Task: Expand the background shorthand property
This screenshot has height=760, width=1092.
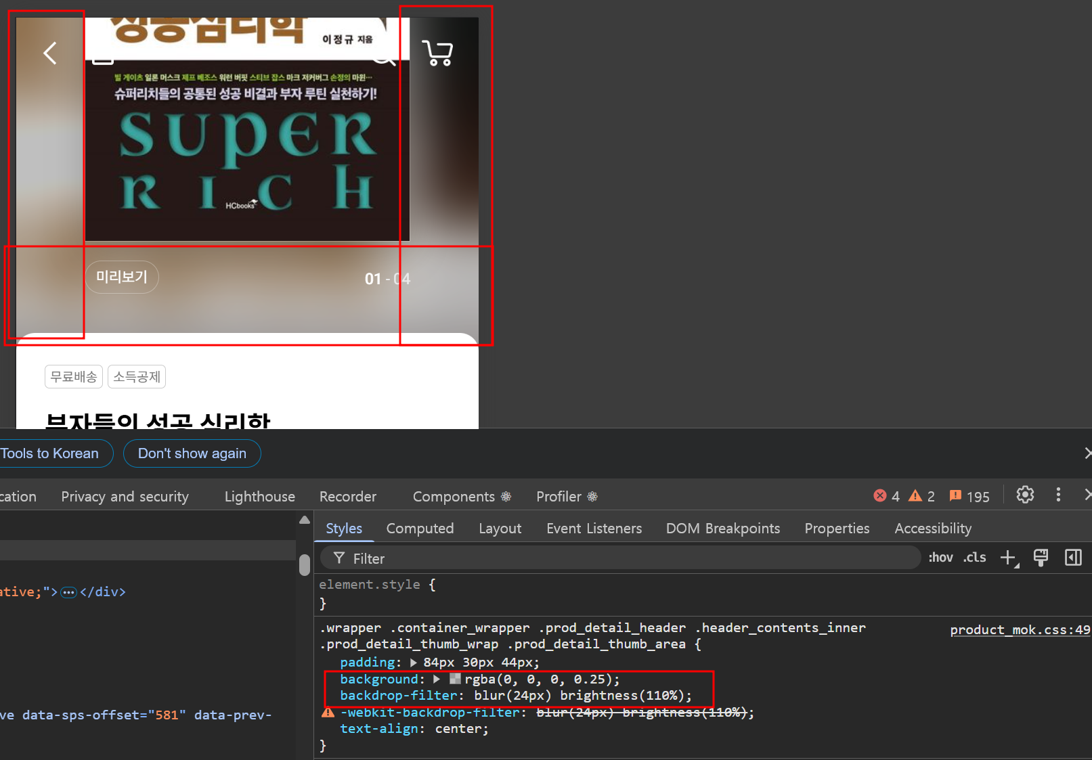Action: tap(437, 679)
